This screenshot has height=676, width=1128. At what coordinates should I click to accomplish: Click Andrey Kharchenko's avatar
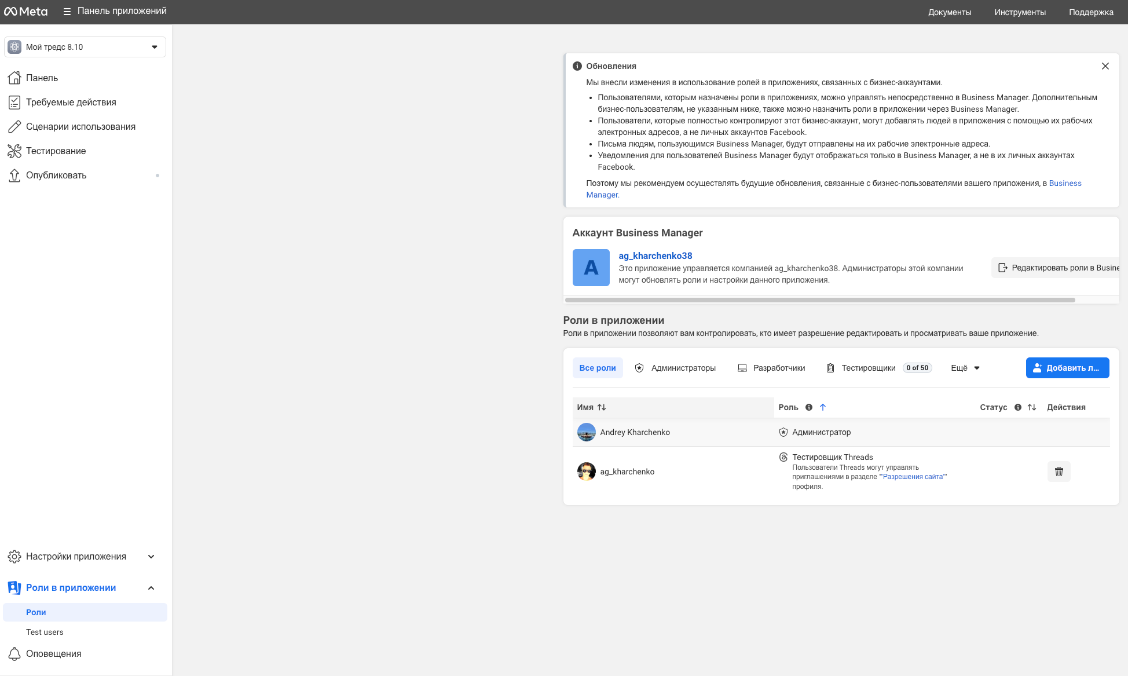[x=586, y=432]
